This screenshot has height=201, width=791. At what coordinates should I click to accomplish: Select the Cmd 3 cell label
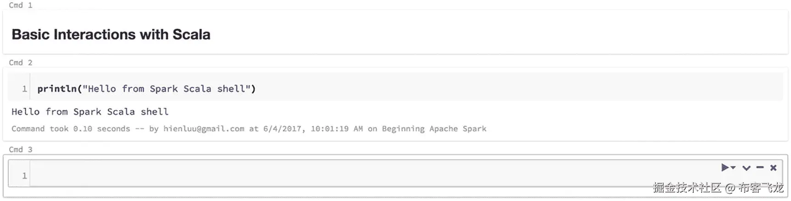coord(21,150)
